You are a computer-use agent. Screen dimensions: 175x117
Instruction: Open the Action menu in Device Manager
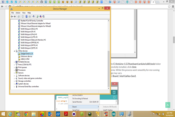(18, 13)
